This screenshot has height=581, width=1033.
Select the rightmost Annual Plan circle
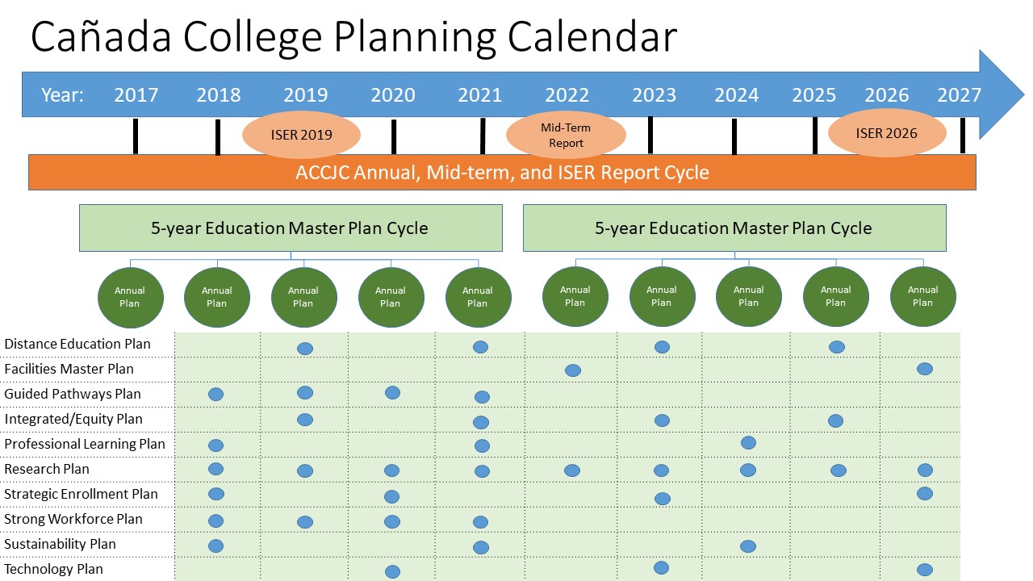click(x=922, y=297)
